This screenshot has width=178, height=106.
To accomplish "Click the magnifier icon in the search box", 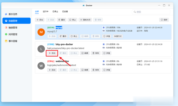I will (x=135, y=12).
